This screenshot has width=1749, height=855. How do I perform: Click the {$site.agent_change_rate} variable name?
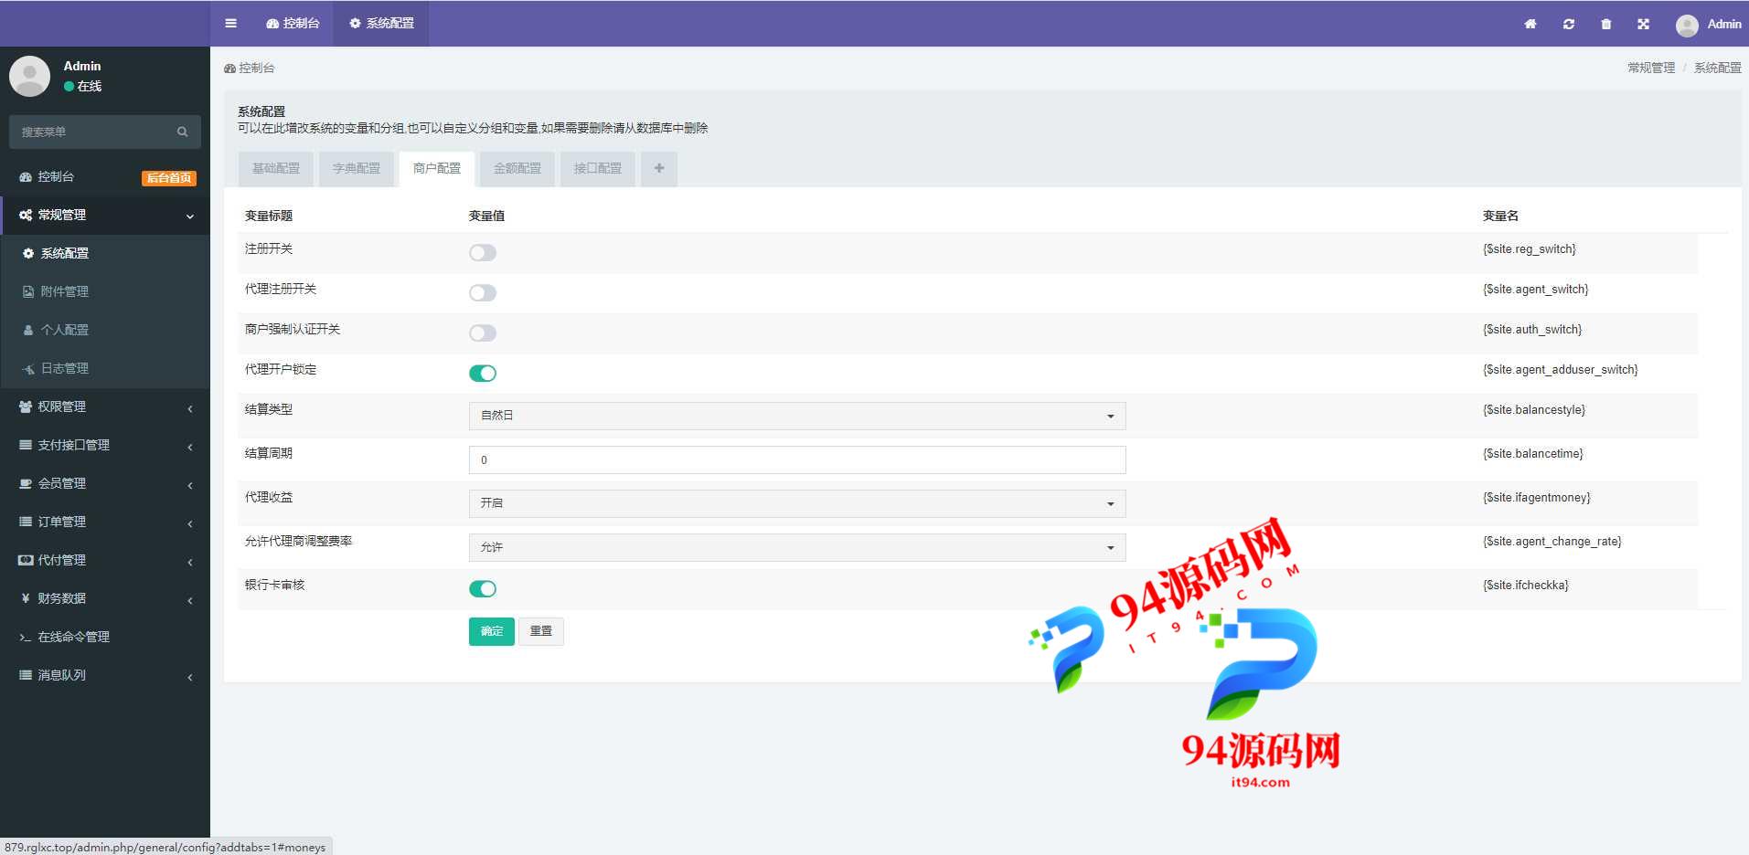tap(1552, 541)
